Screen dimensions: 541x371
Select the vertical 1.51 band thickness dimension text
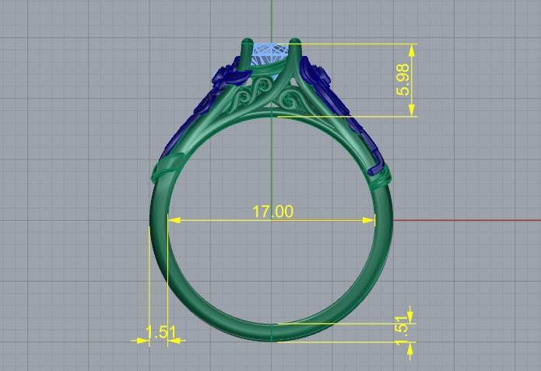point(402,330)
